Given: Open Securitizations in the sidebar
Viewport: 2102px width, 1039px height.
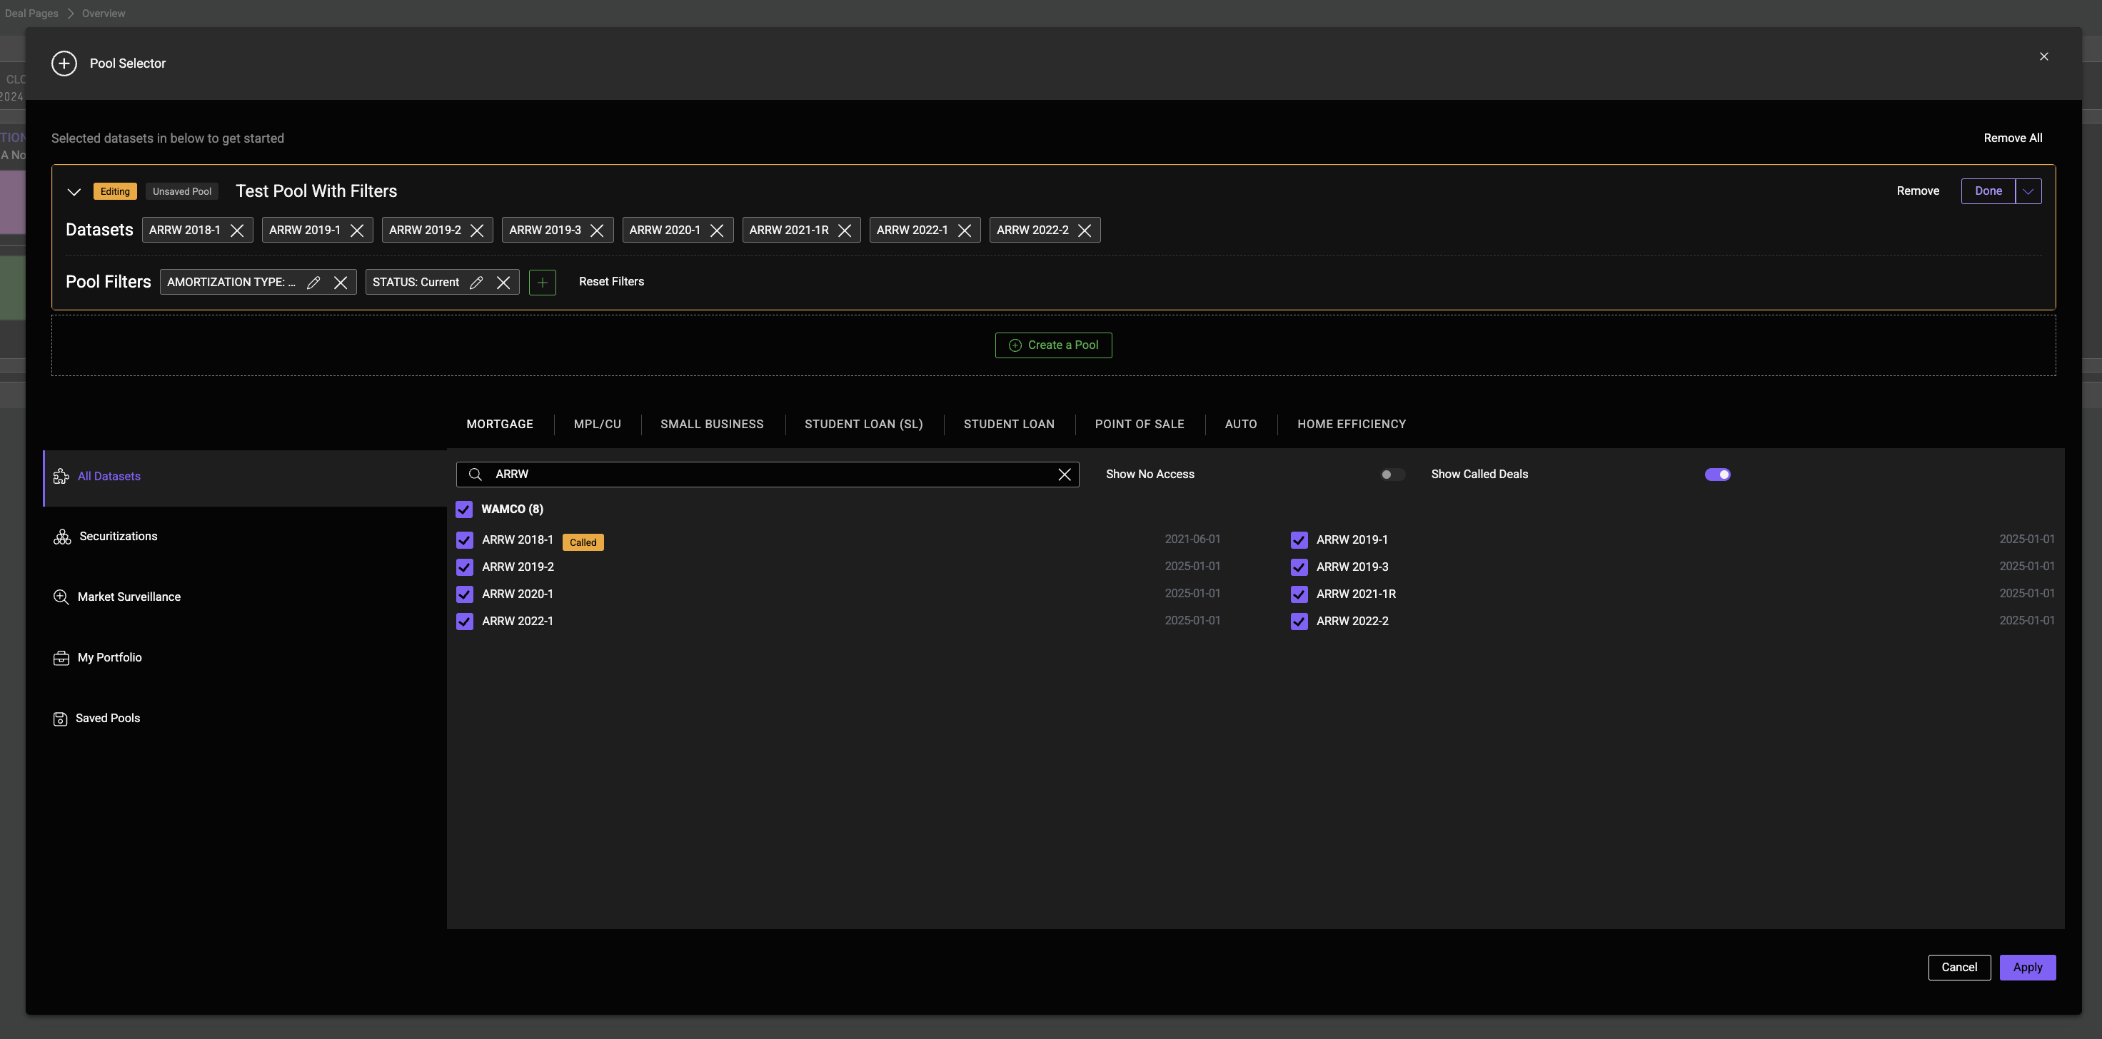Looking at the screenshot, I should (118, 537).
